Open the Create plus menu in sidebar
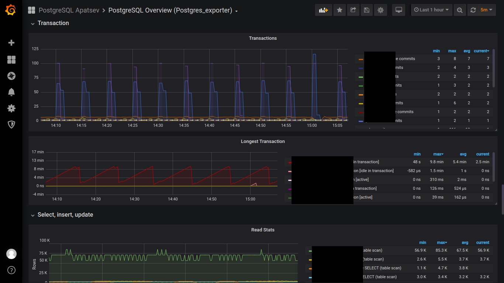Image resolution: width=504 pixels, height=283 pixels. tap(11, 43)
